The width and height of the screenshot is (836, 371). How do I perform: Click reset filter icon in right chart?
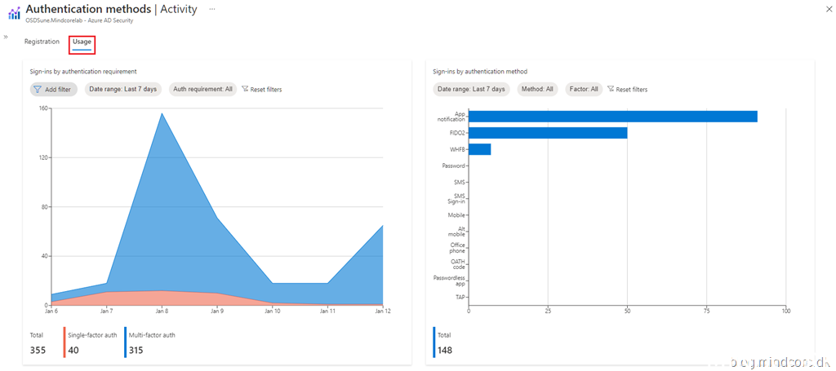coord(611,90)
